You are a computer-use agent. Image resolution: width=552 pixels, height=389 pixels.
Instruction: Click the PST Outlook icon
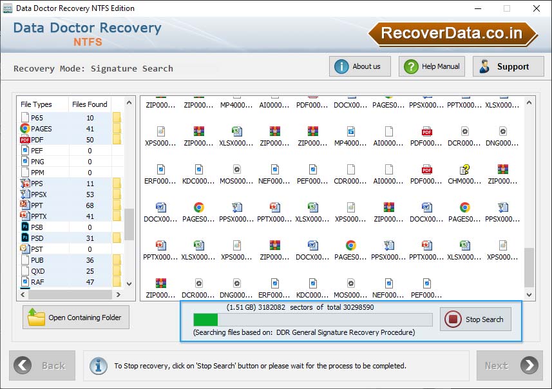[x=25, y=249]
